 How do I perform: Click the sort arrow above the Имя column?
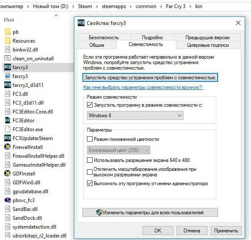56,15
